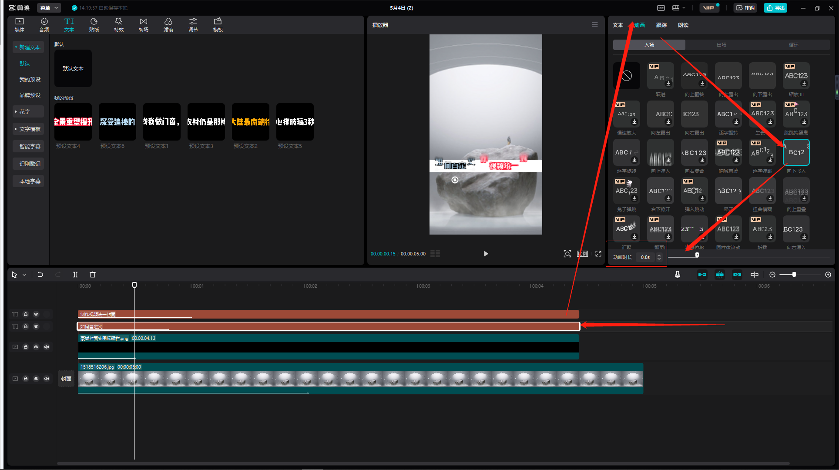
Task: Click the 动画时长 animation duration slider
Action: tap(697, 255)
